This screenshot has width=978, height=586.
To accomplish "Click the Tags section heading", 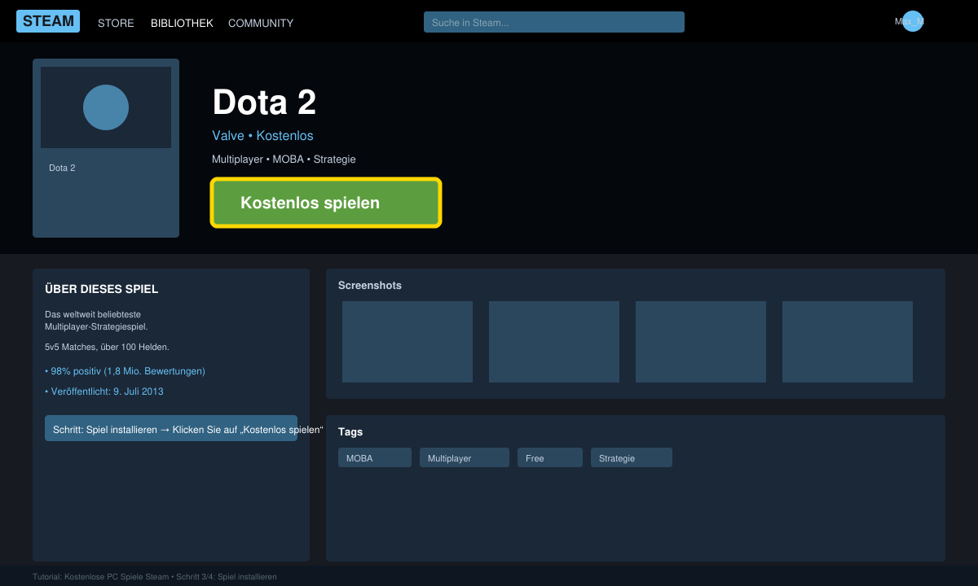I will pyautogui.click(x=350, y=432).
